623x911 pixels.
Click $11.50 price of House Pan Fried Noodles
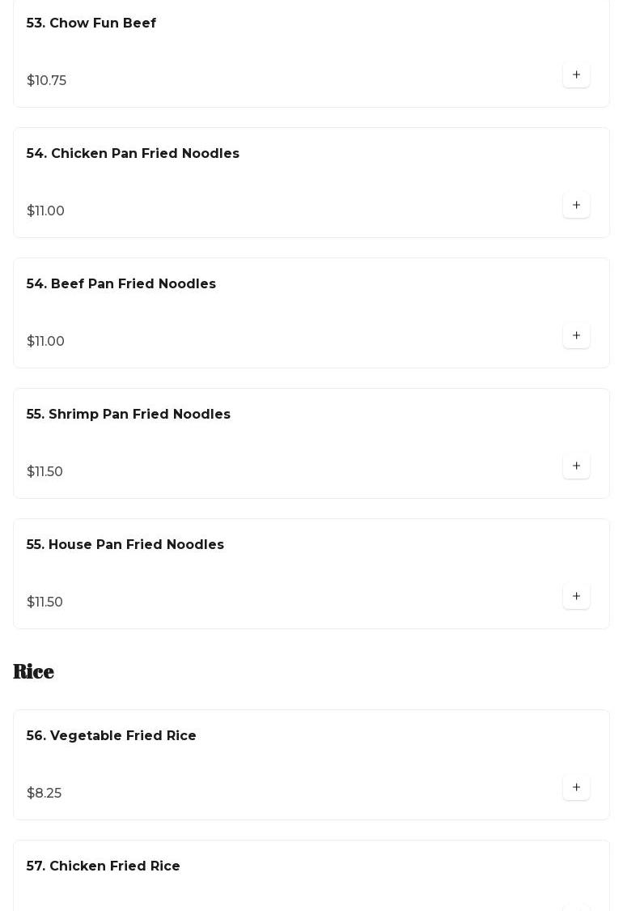pos(45,602)
